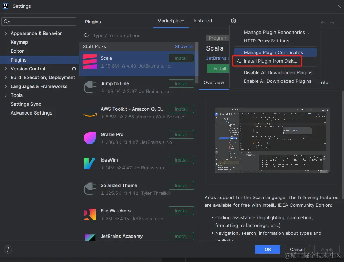Click the Solarized Theme plugin icon
This screenshot has width=344, height=262.
90,189
